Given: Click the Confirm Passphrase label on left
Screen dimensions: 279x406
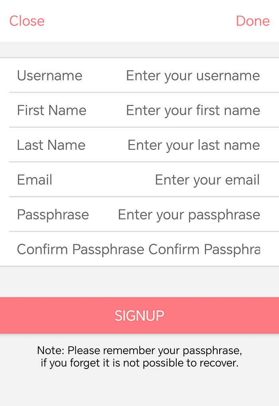Looking at the screenshot, I should coord(81,249).
